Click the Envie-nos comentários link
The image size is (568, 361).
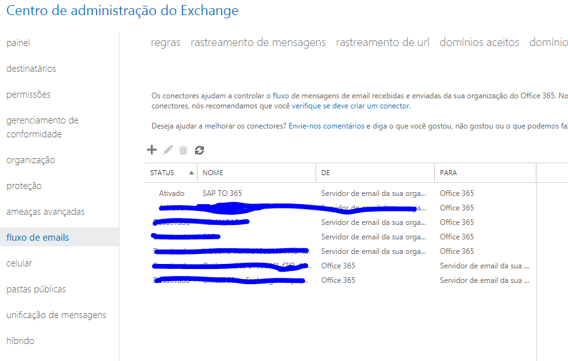(326, 126)
